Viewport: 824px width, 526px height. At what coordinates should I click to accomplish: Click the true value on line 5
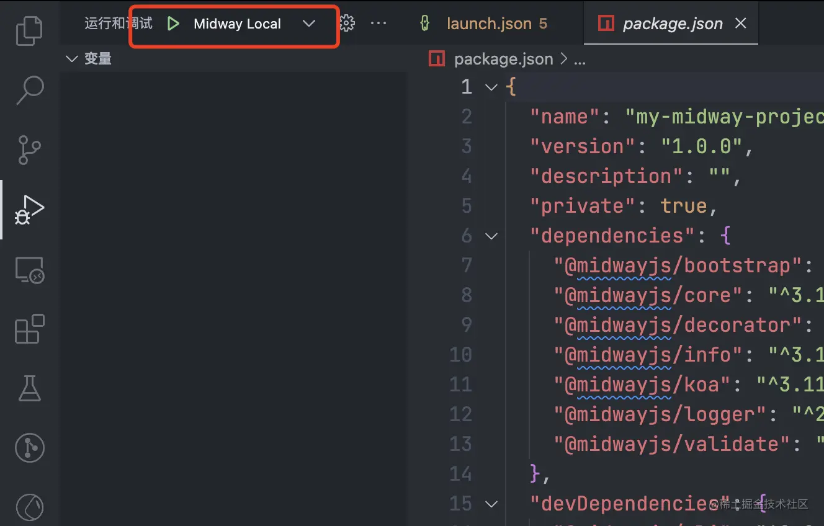click(684, 206)
